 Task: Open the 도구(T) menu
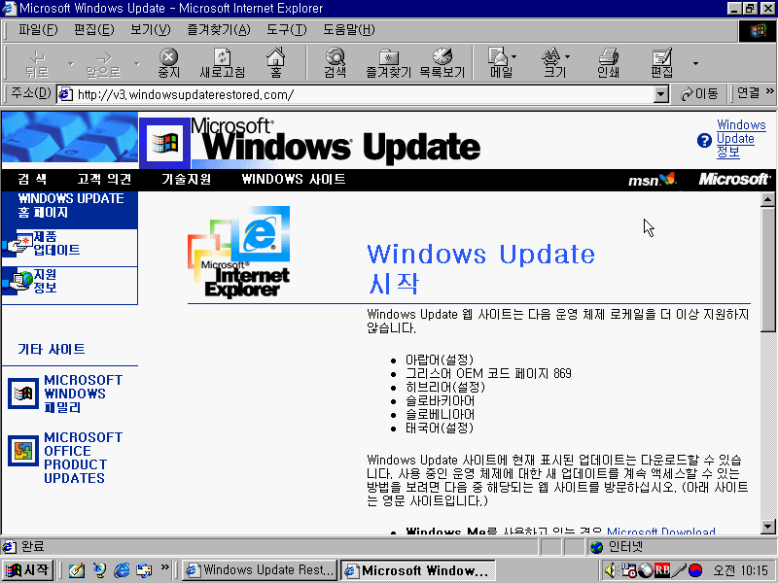point(287,30)
